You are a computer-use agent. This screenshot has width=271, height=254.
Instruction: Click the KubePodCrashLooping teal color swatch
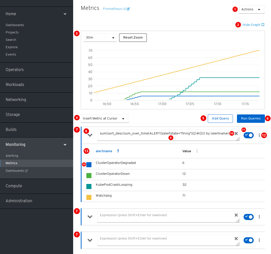89,187
